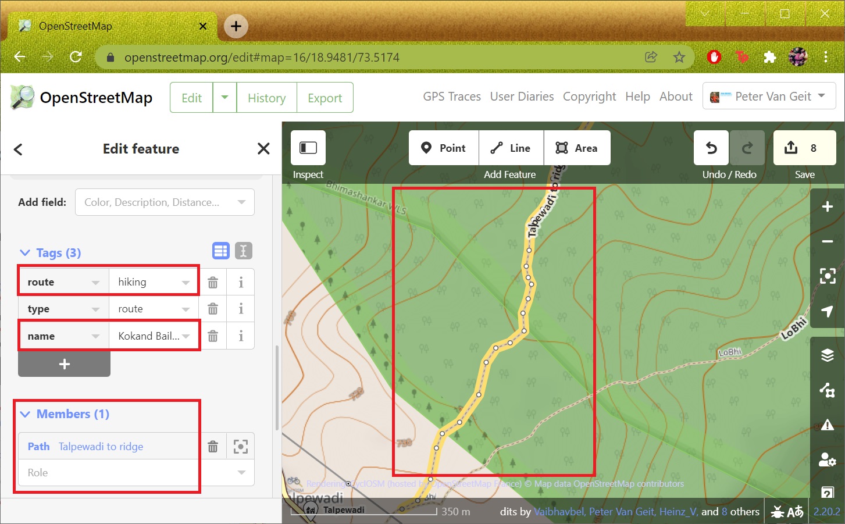Show info for the name tag
845x524 pixels.
tap(241, 336)
